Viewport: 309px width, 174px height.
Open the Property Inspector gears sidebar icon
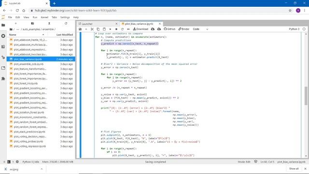tap(3, 58)
